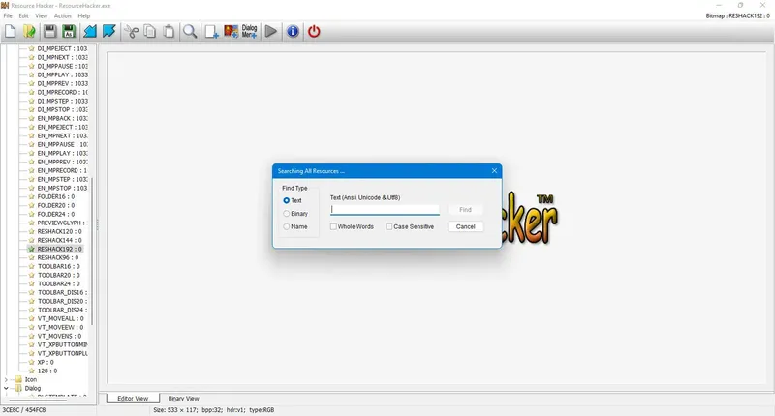
Task: Expand the Icon tree node
Action: tap(6, 380)
